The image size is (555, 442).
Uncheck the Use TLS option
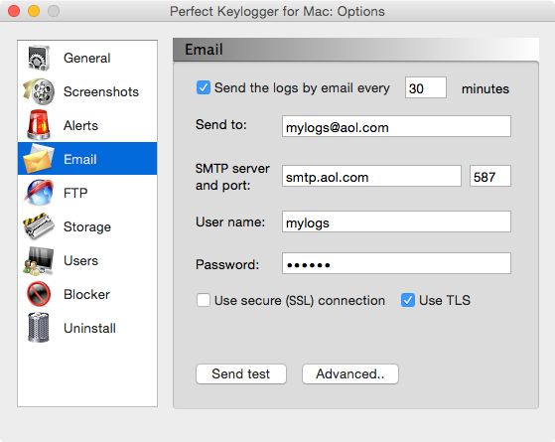tap(408, 300)
